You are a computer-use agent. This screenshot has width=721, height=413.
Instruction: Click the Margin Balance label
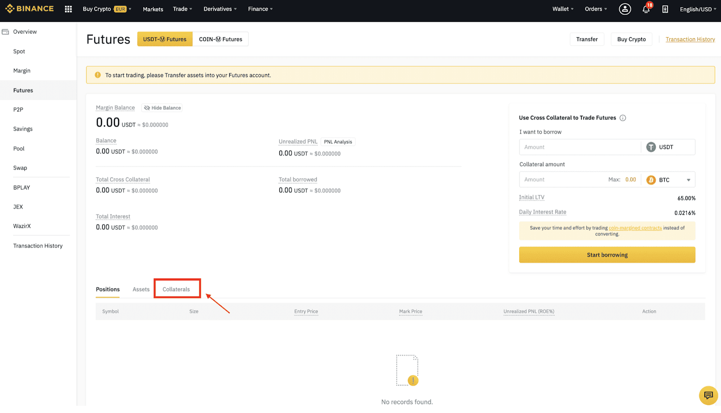click(115, 108)
